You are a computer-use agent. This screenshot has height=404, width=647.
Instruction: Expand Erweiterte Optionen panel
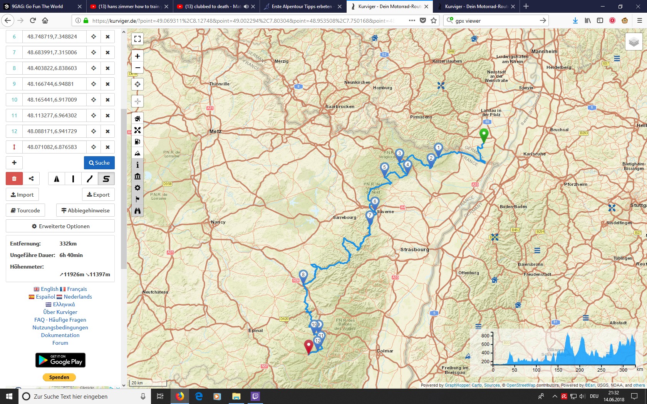pos(60,226)
